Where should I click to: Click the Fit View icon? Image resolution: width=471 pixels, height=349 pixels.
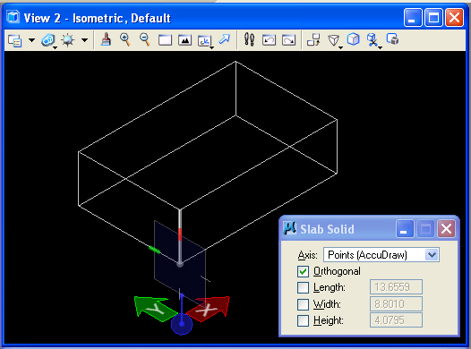pyautogui.click(x=184, y=40)
